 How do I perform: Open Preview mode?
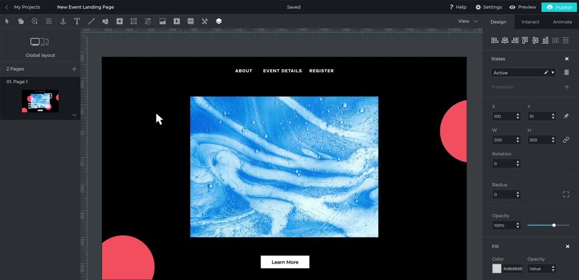[522, 7]
